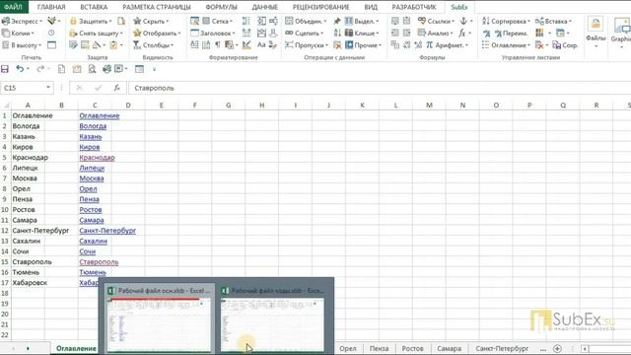The image size is (631, 355).
Task: Follow the Вологда hyperlink in column C
Action: tap(93, 126)
